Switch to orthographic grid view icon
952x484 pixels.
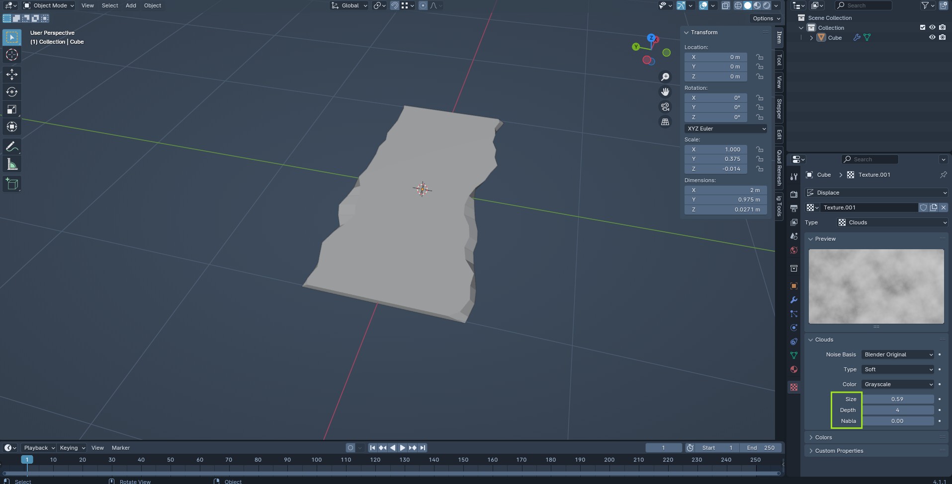click(x=665, y=122)
